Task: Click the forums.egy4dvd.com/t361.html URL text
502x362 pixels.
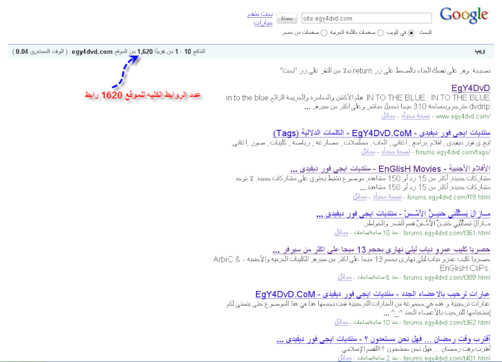Action: [x=447, y=233]
